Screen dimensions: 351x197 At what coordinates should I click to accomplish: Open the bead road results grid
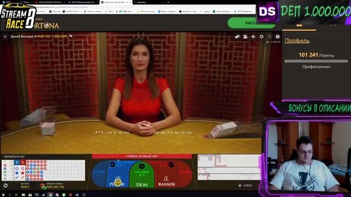point(55,170)
